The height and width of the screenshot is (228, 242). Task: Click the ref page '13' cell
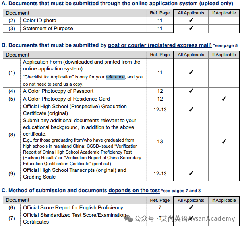160,142
